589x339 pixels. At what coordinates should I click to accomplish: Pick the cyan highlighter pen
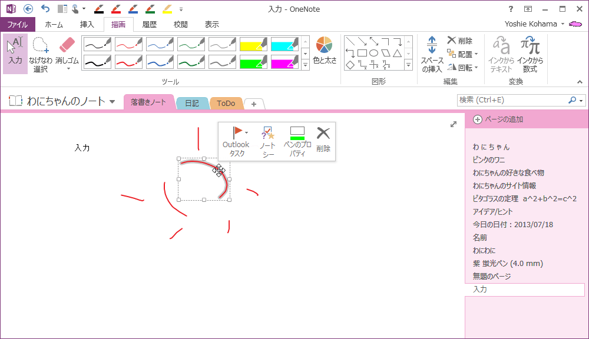pos(284,44)
